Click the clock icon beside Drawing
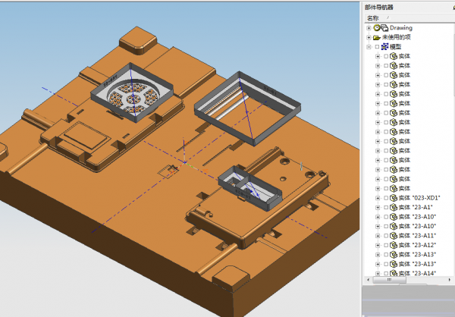The height and width of the screenshot is (317, 455). click(x=377, y=28)
